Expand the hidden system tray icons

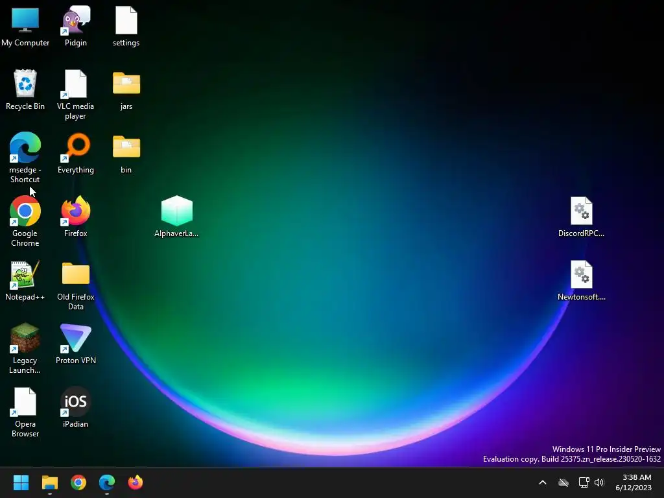coord(543,482)
